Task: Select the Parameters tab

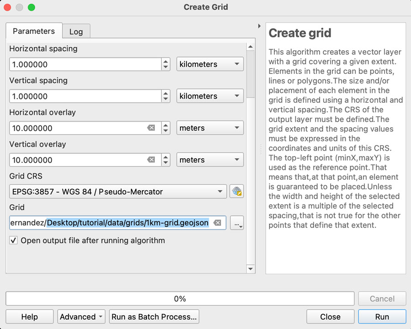Action: click(34, 31)
